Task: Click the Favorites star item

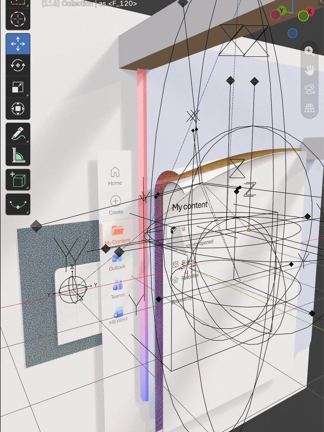Action: 185,278
